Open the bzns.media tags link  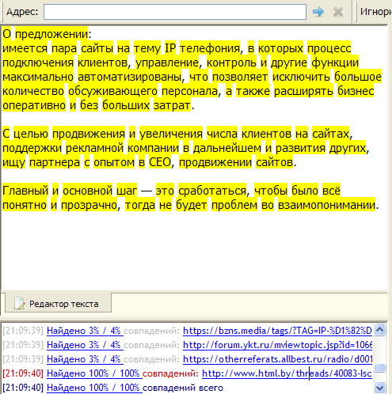point(277,331)
